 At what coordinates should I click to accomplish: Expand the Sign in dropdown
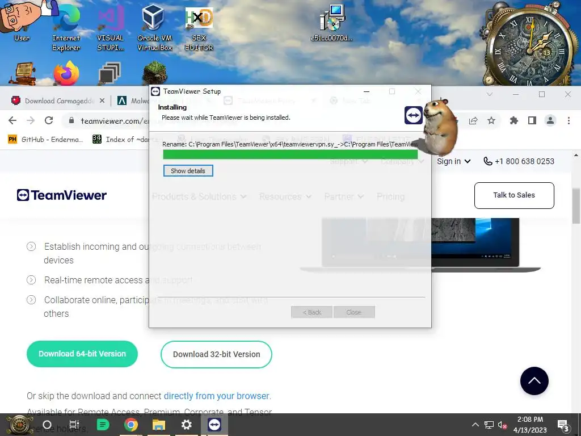point(453,161)
